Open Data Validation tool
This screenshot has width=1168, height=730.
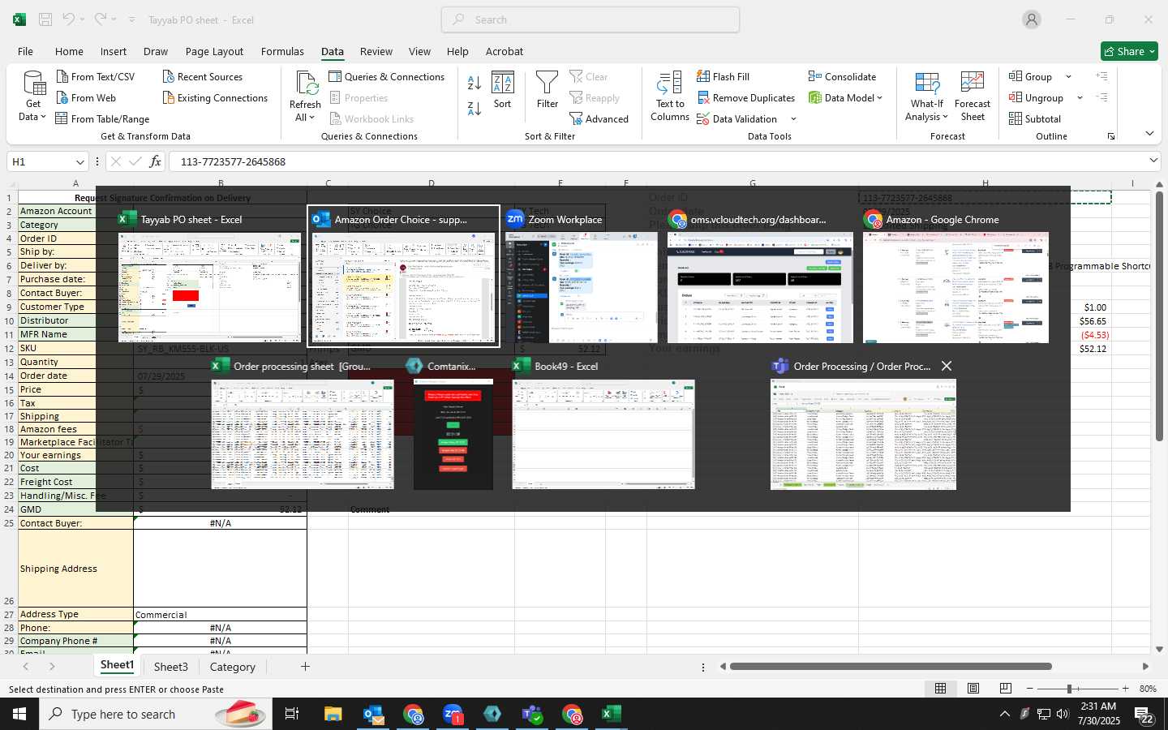tap(736, 118)
